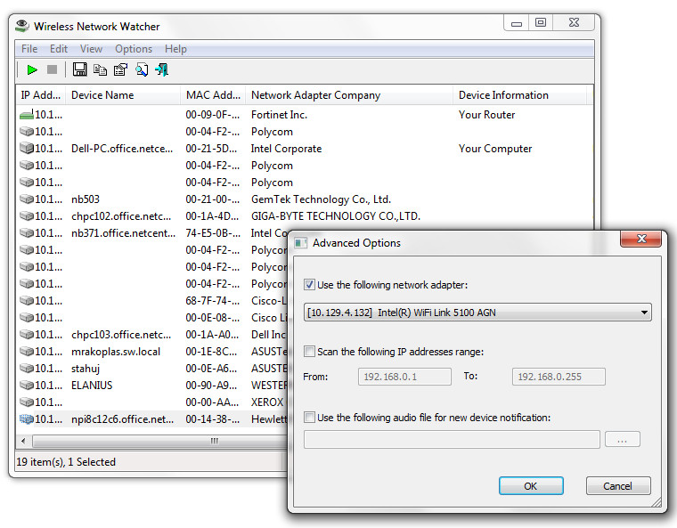
Task: Sort by Device Information column header
Action: click(520, 95)
